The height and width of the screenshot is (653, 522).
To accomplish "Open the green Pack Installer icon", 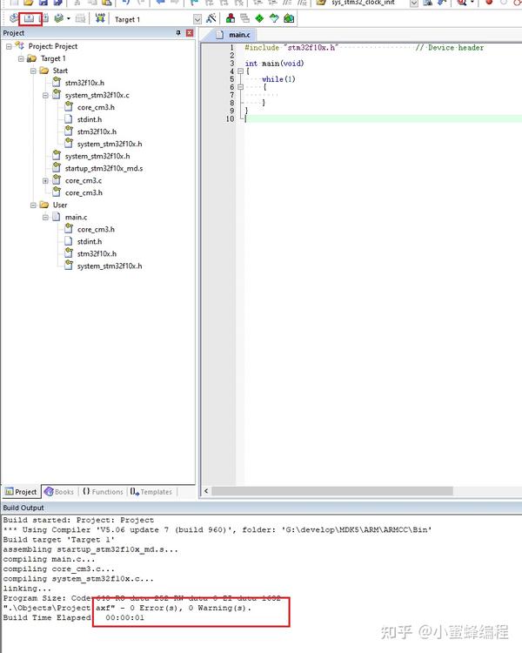I will (289, 18).
